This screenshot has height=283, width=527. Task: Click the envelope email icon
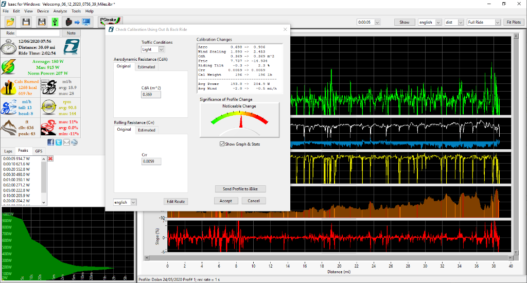[x=66, y=142]
